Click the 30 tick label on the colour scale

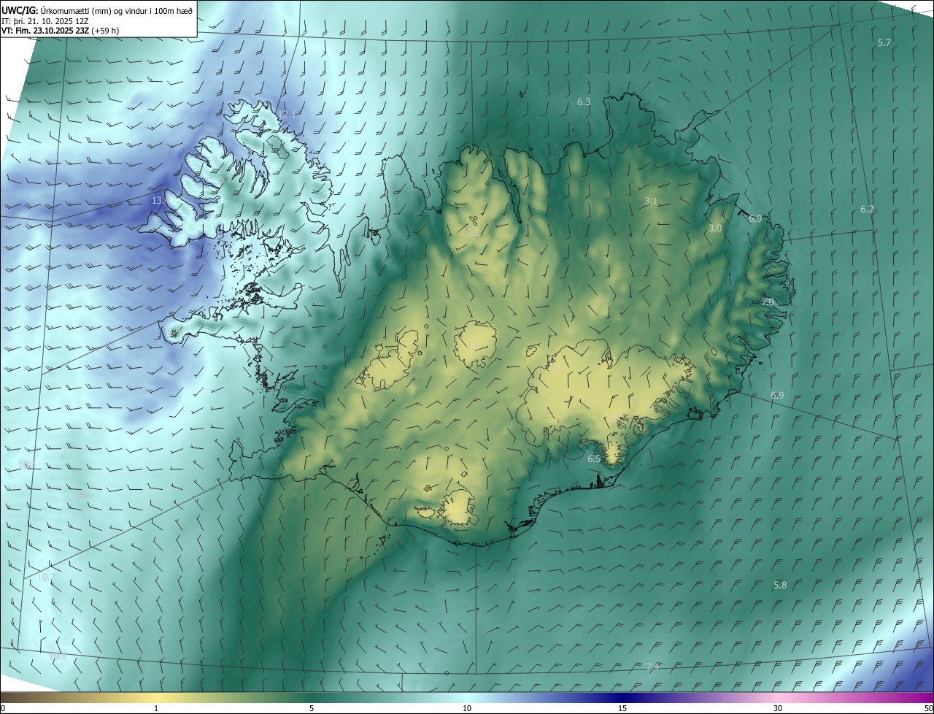[778, 708]
